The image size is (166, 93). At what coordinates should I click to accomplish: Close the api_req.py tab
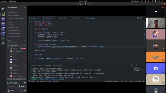(54, 18)
